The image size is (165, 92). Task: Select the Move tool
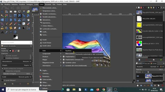[2, 11]
